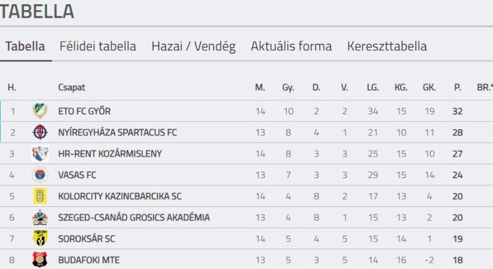493x269 pixels.
Task: Click the Budafoki MTE team crest
Action: [x=40, y=260]
